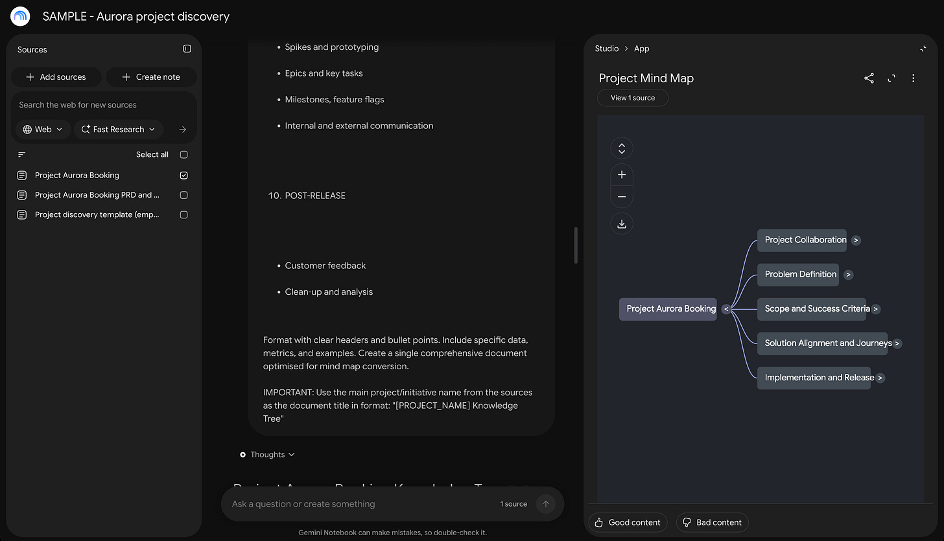Expand the Project Collaboration node
944x541 pixels.
tap(856, 240)
